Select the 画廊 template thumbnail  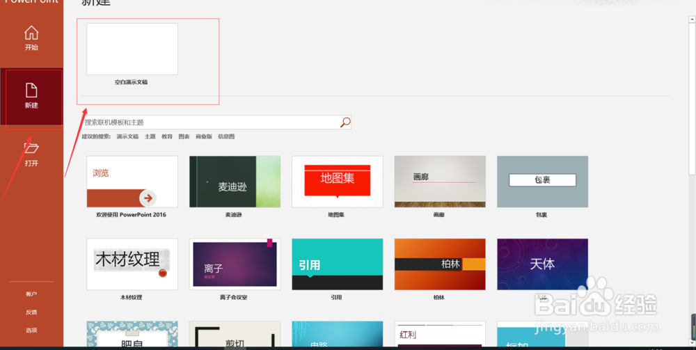440,182
